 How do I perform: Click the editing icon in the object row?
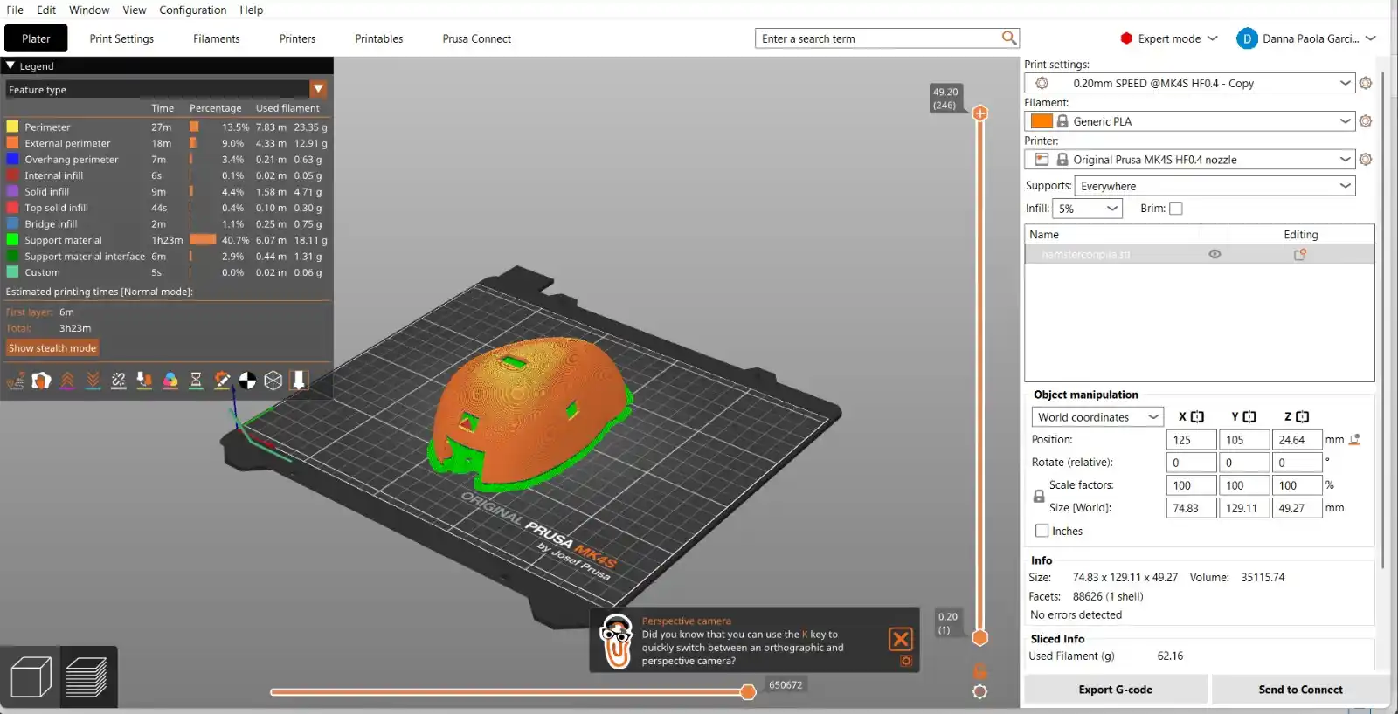(x=1300, y=254)
